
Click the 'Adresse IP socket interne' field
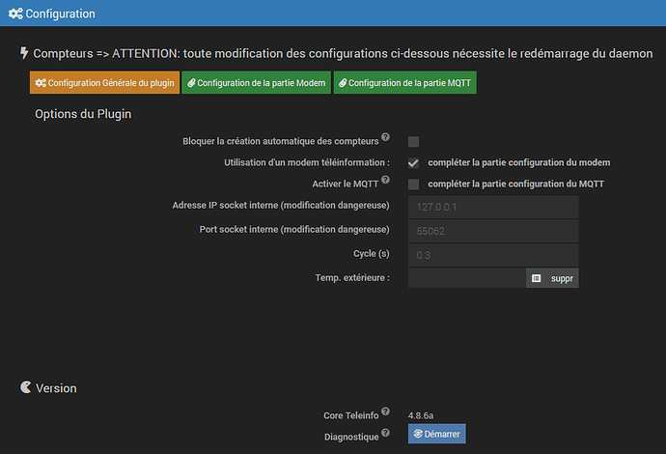coord(492,207)
